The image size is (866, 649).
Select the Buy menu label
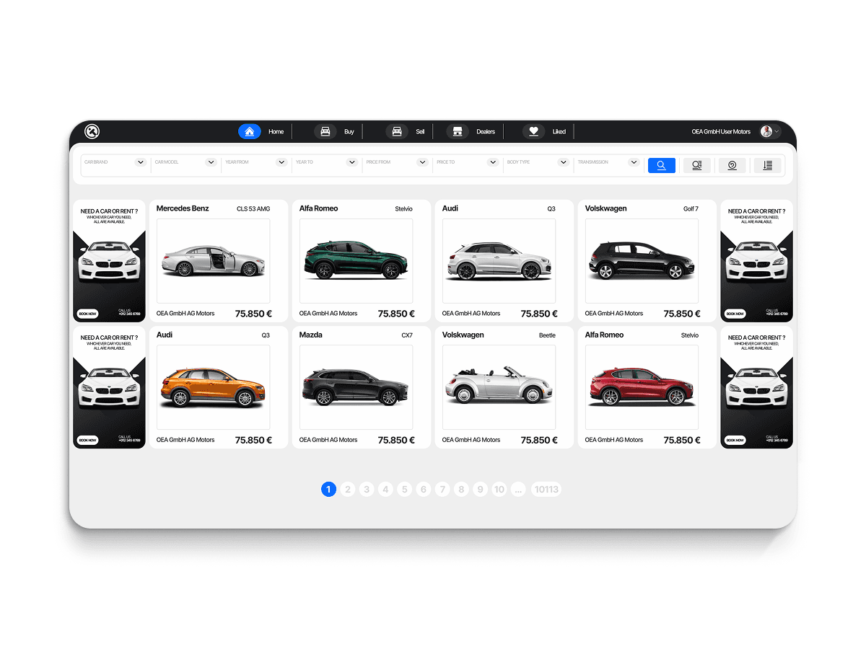point(349,132)
